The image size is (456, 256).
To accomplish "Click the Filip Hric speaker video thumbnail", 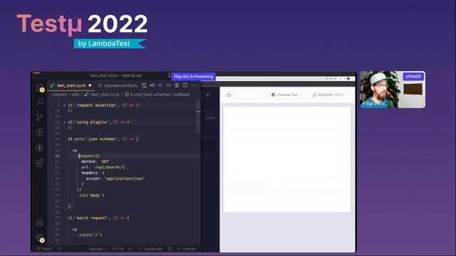I will (393, 90).
